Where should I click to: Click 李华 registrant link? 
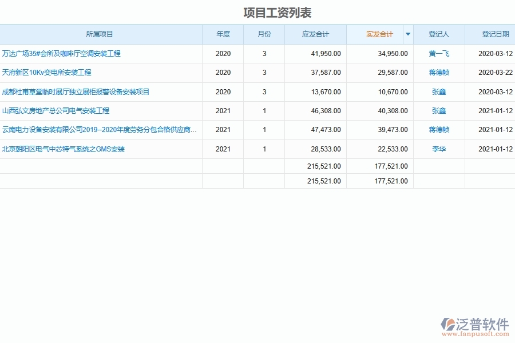(439, 149)
